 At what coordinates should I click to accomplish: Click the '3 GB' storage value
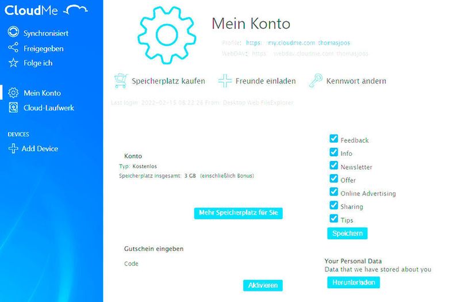pyautogui.click(x=190, y=176)
